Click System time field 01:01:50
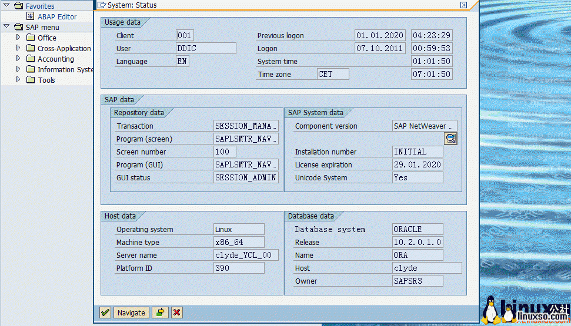 point(432,61)
